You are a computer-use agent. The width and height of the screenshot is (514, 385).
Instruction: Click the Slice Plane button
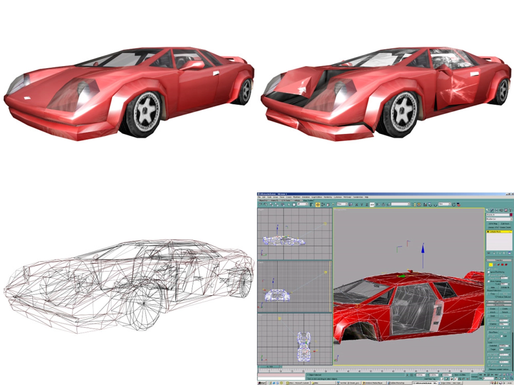(x=493, y=332)
